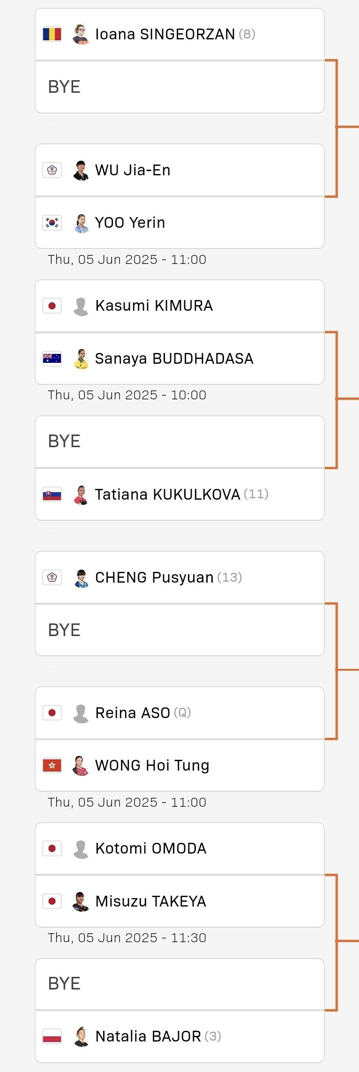Click CHENG Pusyuan's name
This screenshot has height=1072, width=359.
coord(154,577)
